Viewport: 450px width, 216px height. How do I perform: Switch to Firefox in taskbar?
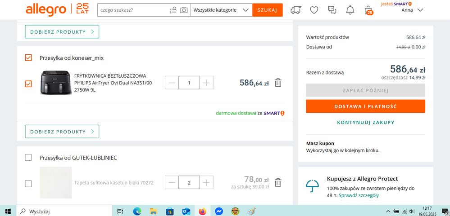tap(203, 212)
